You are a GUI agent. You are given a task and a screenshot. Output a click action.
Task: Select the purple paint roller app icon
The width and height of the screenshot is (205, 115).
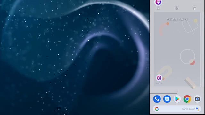(x=158, y=2)
